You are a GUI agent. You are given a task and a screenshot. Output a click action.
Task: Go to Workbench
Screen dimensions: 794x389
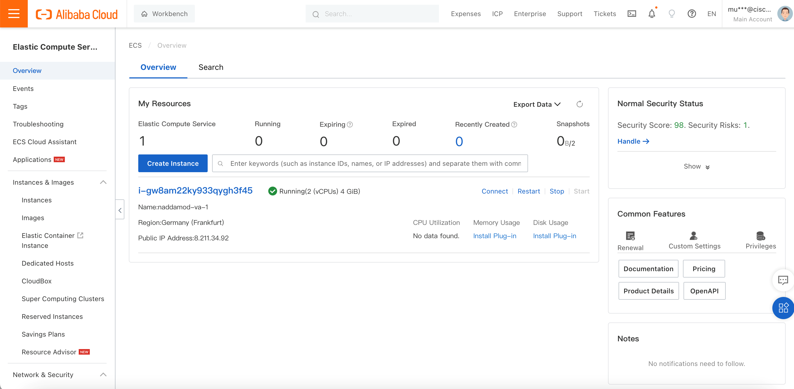[x=164, y=14]
